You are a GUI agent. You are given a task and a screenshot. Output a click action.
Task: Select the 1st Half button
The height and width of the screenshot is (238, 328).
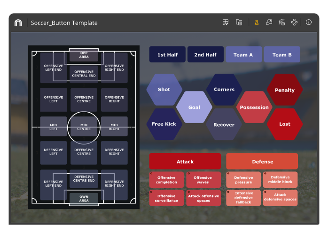(x=167, y=54)
